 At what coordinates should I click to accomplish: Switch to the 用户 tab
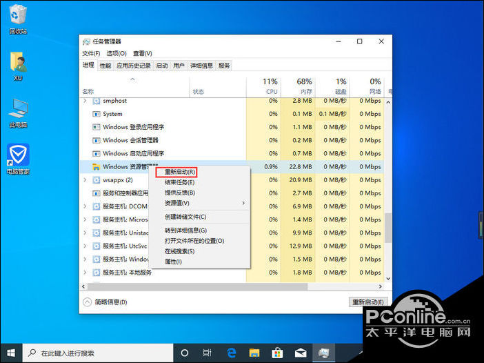click(x=179, y=66)
